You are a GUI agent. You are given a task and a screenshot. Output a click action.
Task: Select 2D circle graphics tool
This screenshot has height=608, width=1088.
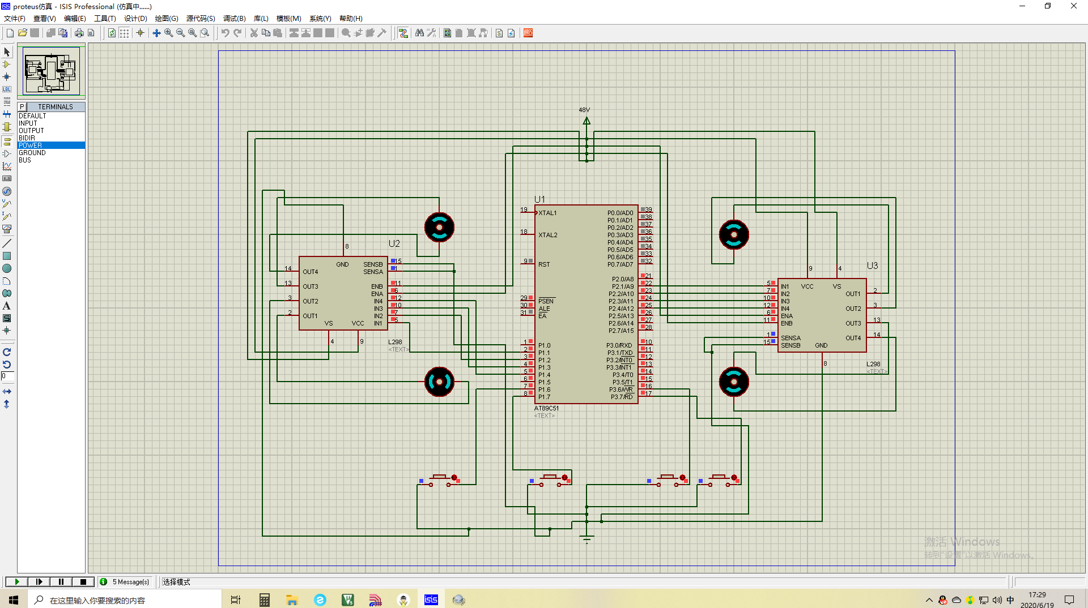point(7,268)
